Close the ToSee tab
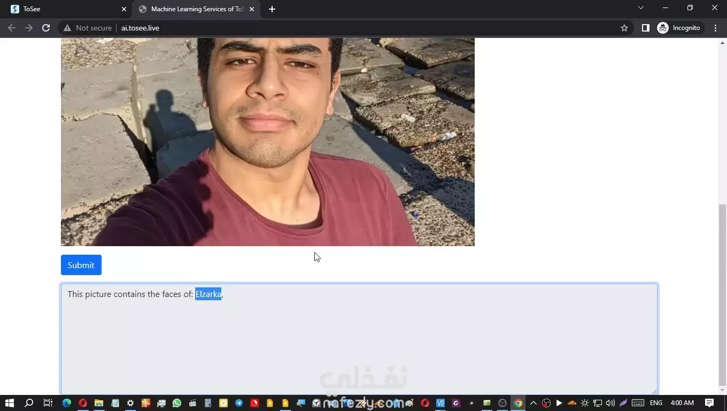This screenshot has width=727, height=411. 124,9
